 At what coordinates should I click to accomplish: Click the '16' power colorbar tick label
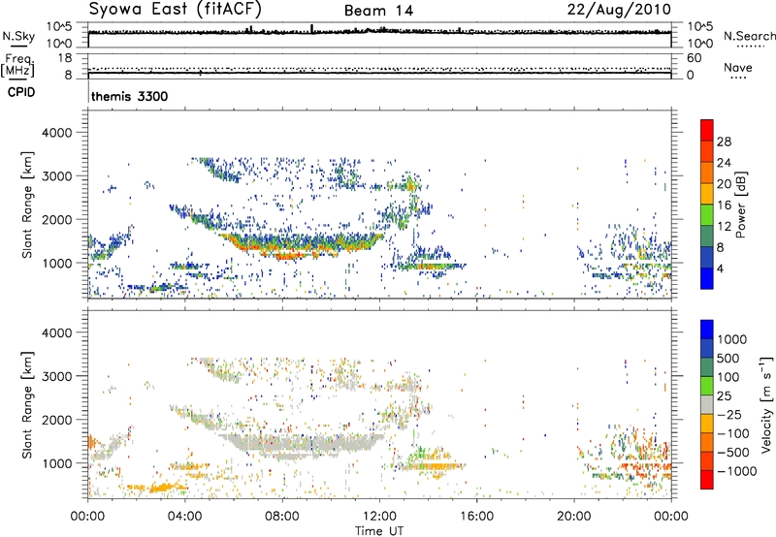[724, 205]
